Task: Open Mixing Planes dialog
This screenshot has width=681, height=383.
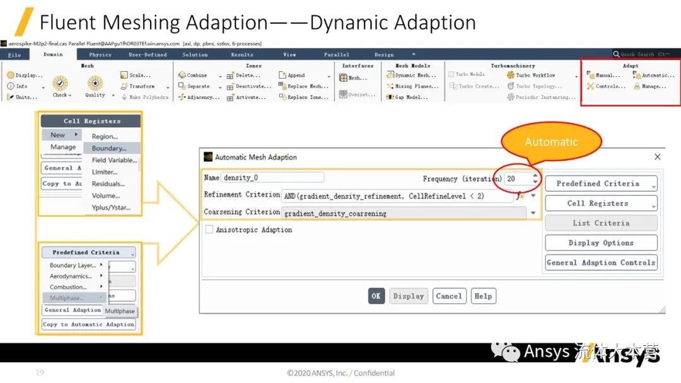Action: pos(412,86)
